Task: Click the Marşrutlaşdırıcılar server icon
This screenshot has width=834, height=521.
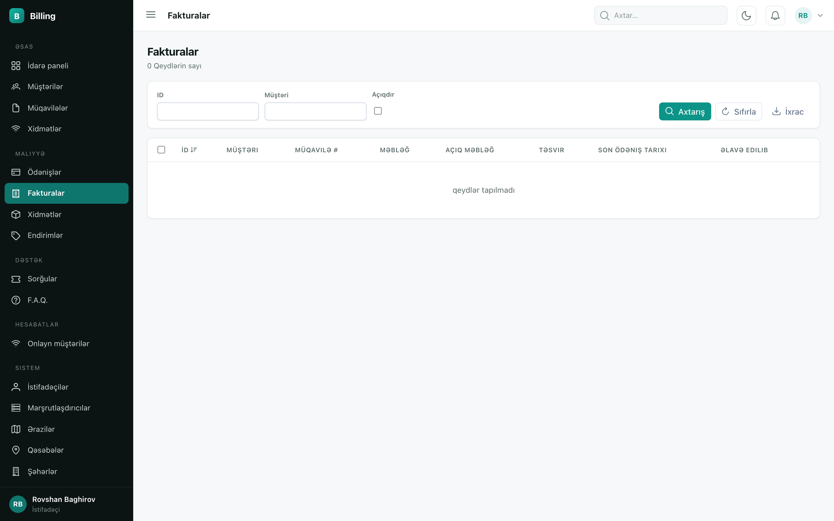Action: click(16, 408)
